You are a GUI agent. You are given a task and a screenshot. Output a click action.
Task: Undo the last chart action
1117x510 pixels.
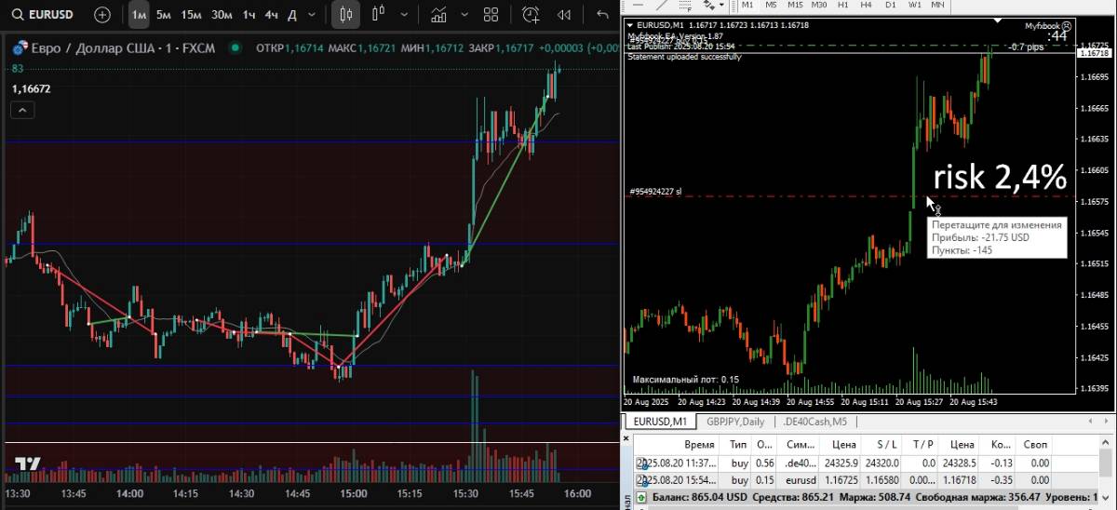click(x=602, y=15)
